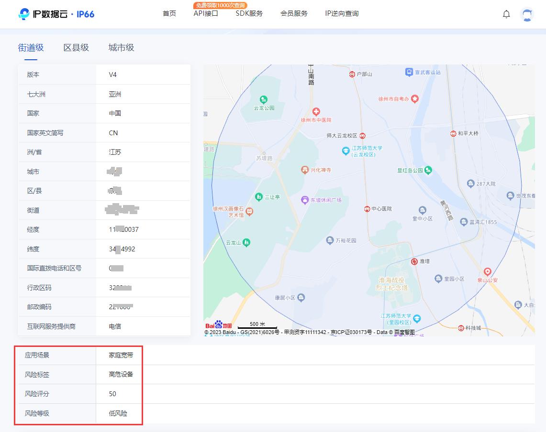Image resolution: width=546 pixels, height=432 pixels.
Task: Click the IP数据云 IP66 logo
Action: [56, 14]
